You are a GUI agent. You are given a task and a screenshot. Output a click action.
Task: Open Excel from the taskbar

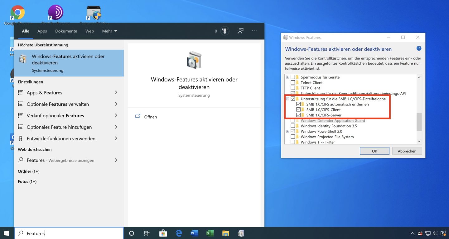click(x=210, y=233)
